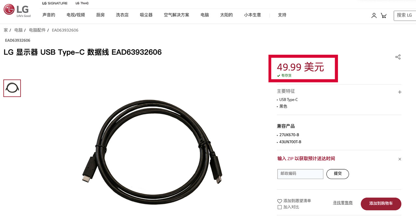416x221 pixels.
Task: Open the 空气解决方案 menu
Action: (x=176, y=15)
